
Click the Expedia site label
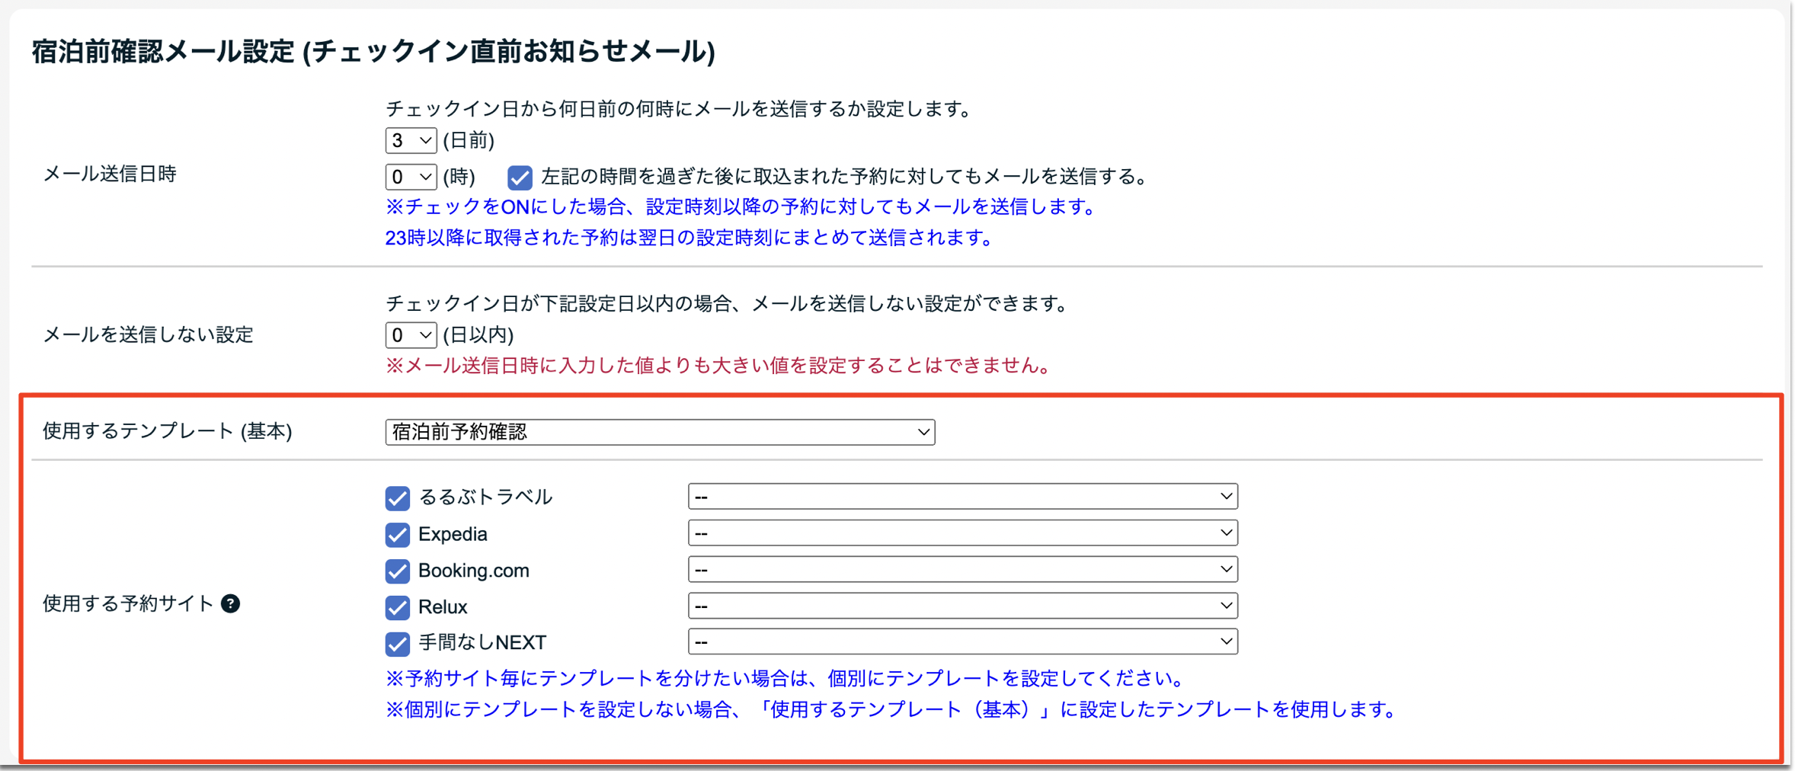click(x=453, y=534)
